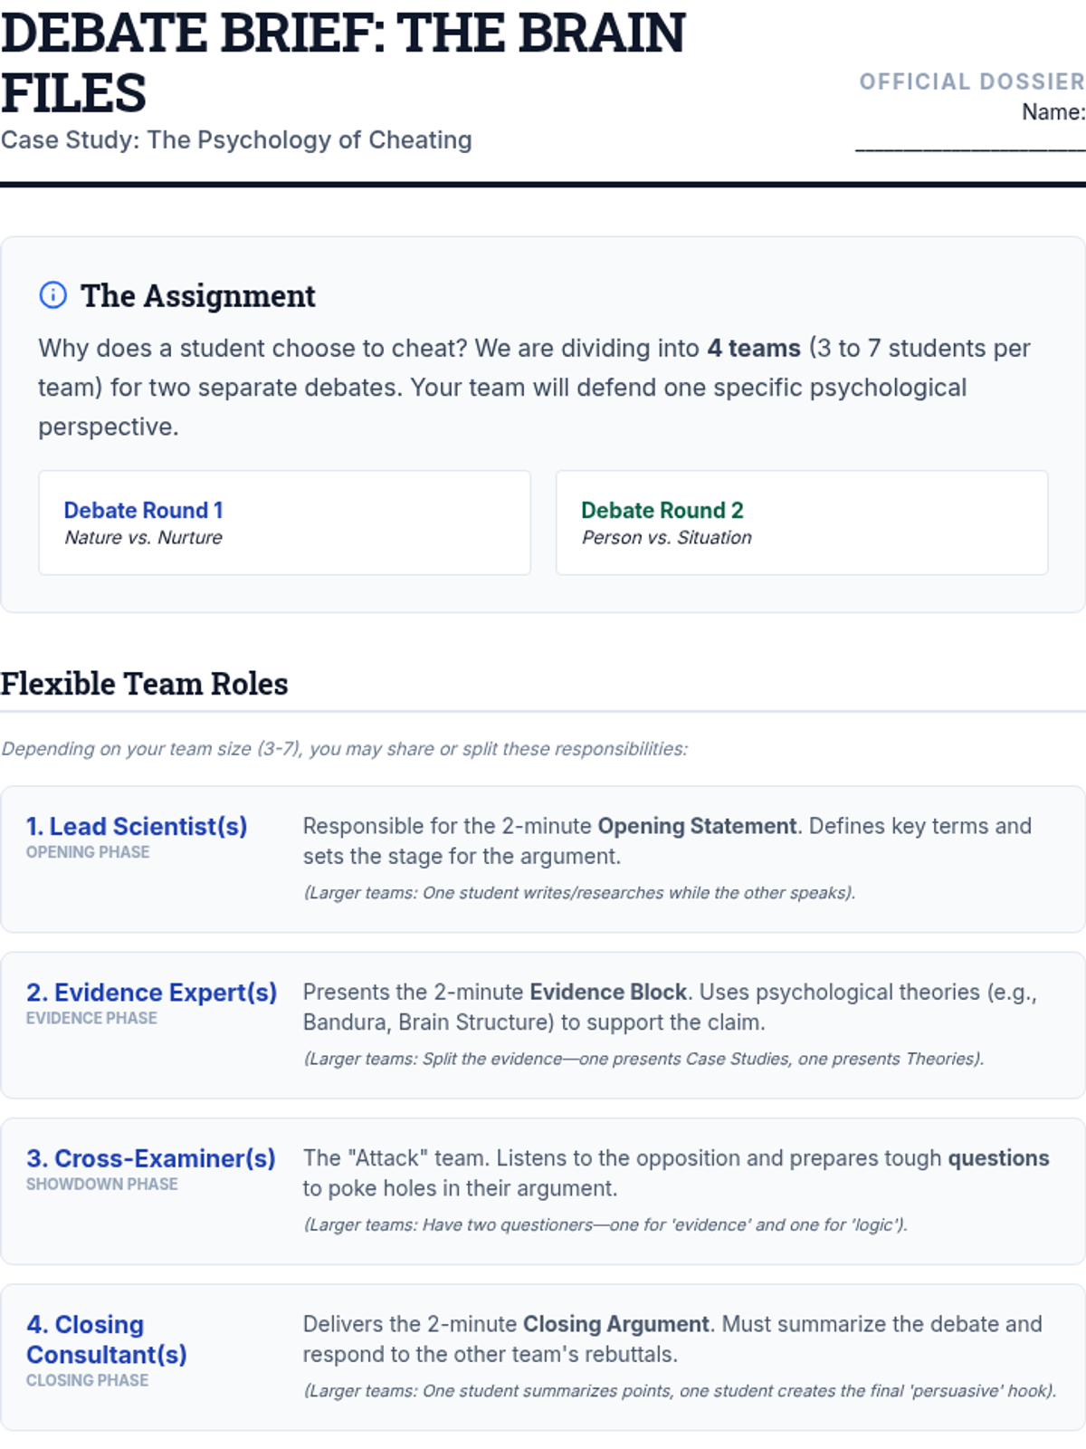Open the Lead Scientist(s) role heading
The image size is (1086, 1449).
click(137, 826)
